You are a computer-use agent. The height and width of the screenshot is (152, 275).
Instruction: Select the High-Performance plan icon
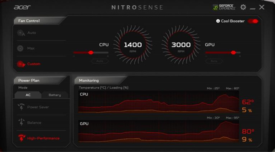(22, 138)
